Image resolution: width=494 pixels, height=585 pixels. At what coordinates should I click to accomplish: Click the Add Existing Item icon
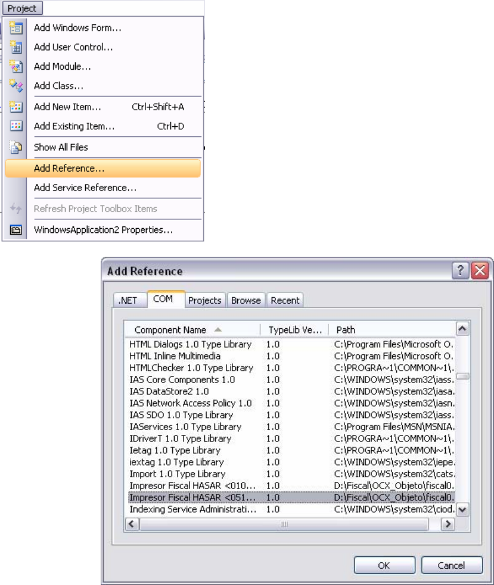pyautogui.click(x=15, y=126)
